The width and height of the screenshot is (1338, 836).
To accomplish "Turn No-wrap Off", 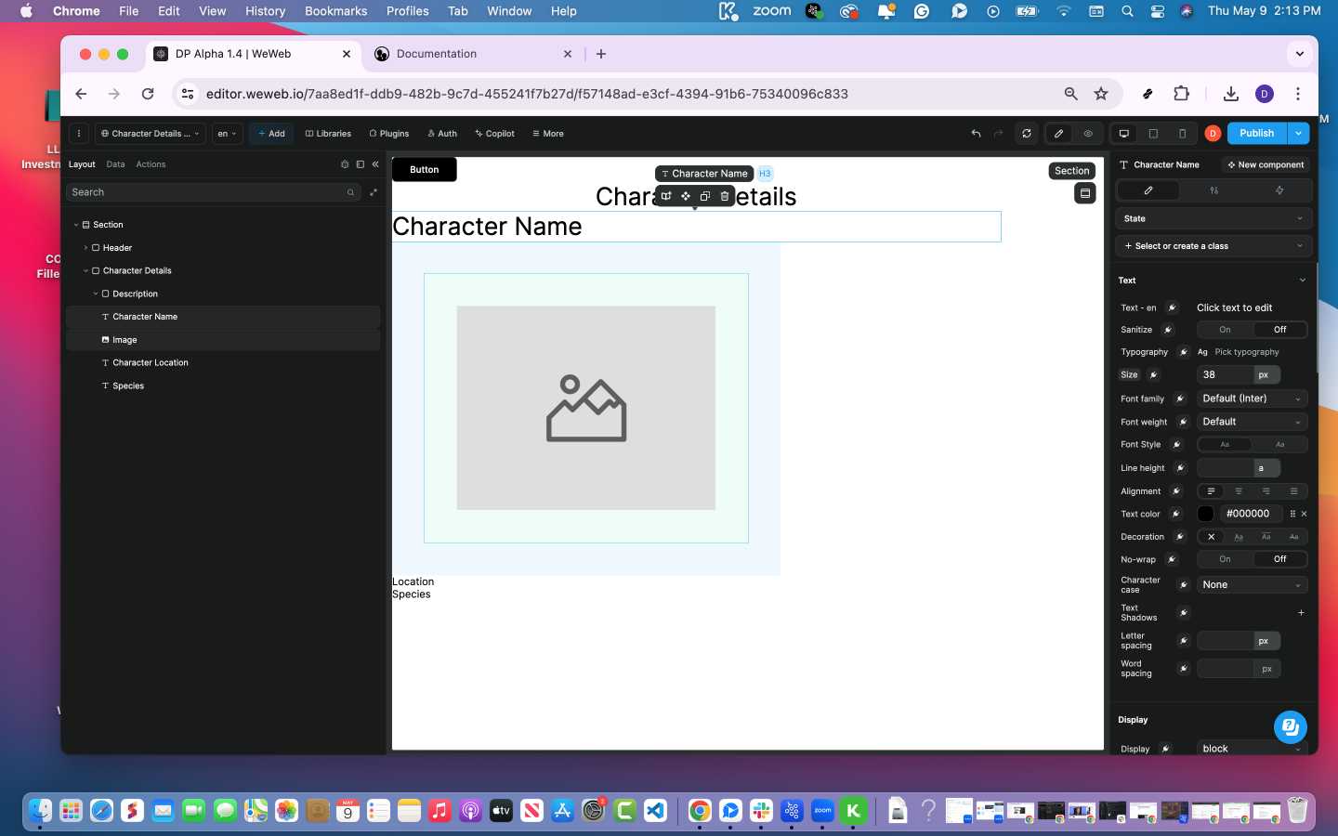I will coord(1279,559).
